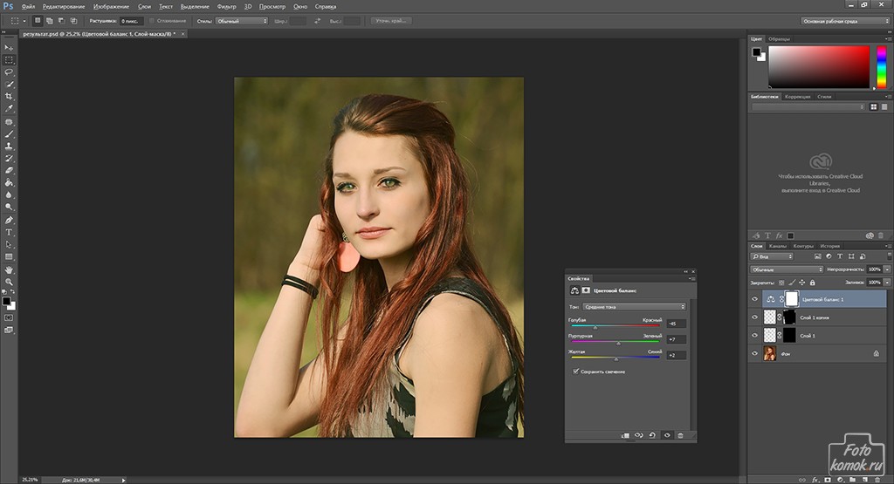
Task: Delete adjustment layer in Properties panel
Action: tap(680, 436)
